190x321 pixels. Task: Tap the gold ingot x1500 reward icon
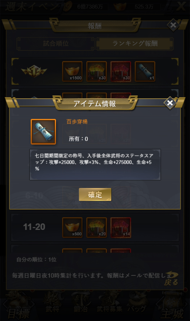(72, 72)
